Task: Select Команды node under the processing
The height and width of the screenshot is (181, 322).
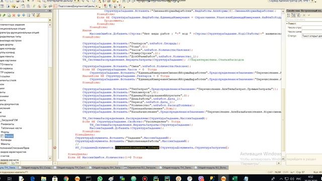Action: coord(6,140)
